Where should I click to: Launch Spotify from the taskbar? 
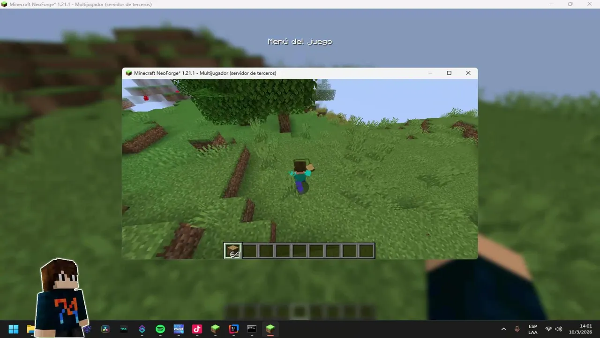click(160, 329)
